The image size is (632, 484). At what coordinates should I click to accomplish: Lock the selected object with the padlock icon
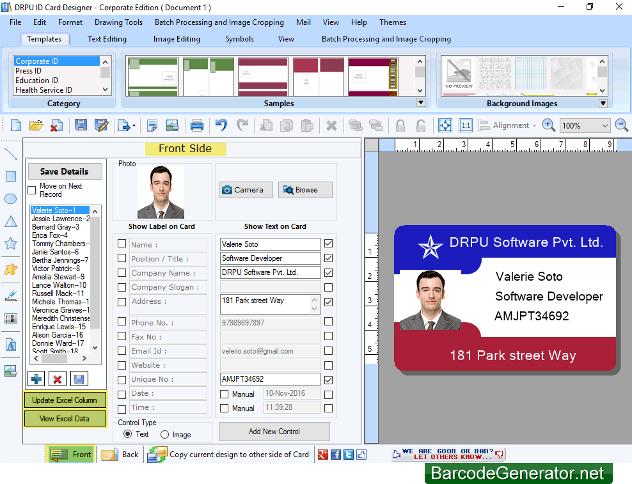coord(400,125)
